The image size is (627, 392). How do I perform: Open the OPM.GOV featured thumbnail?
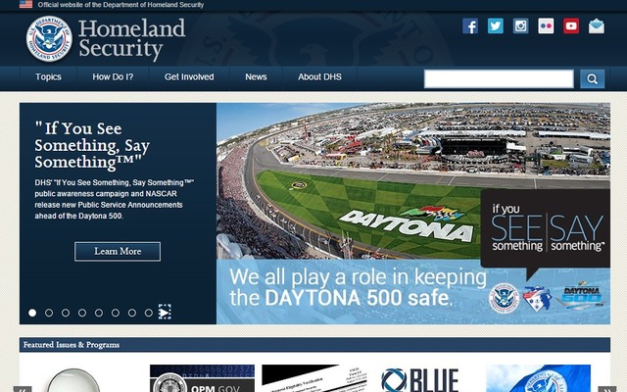[x=202, y=378]
